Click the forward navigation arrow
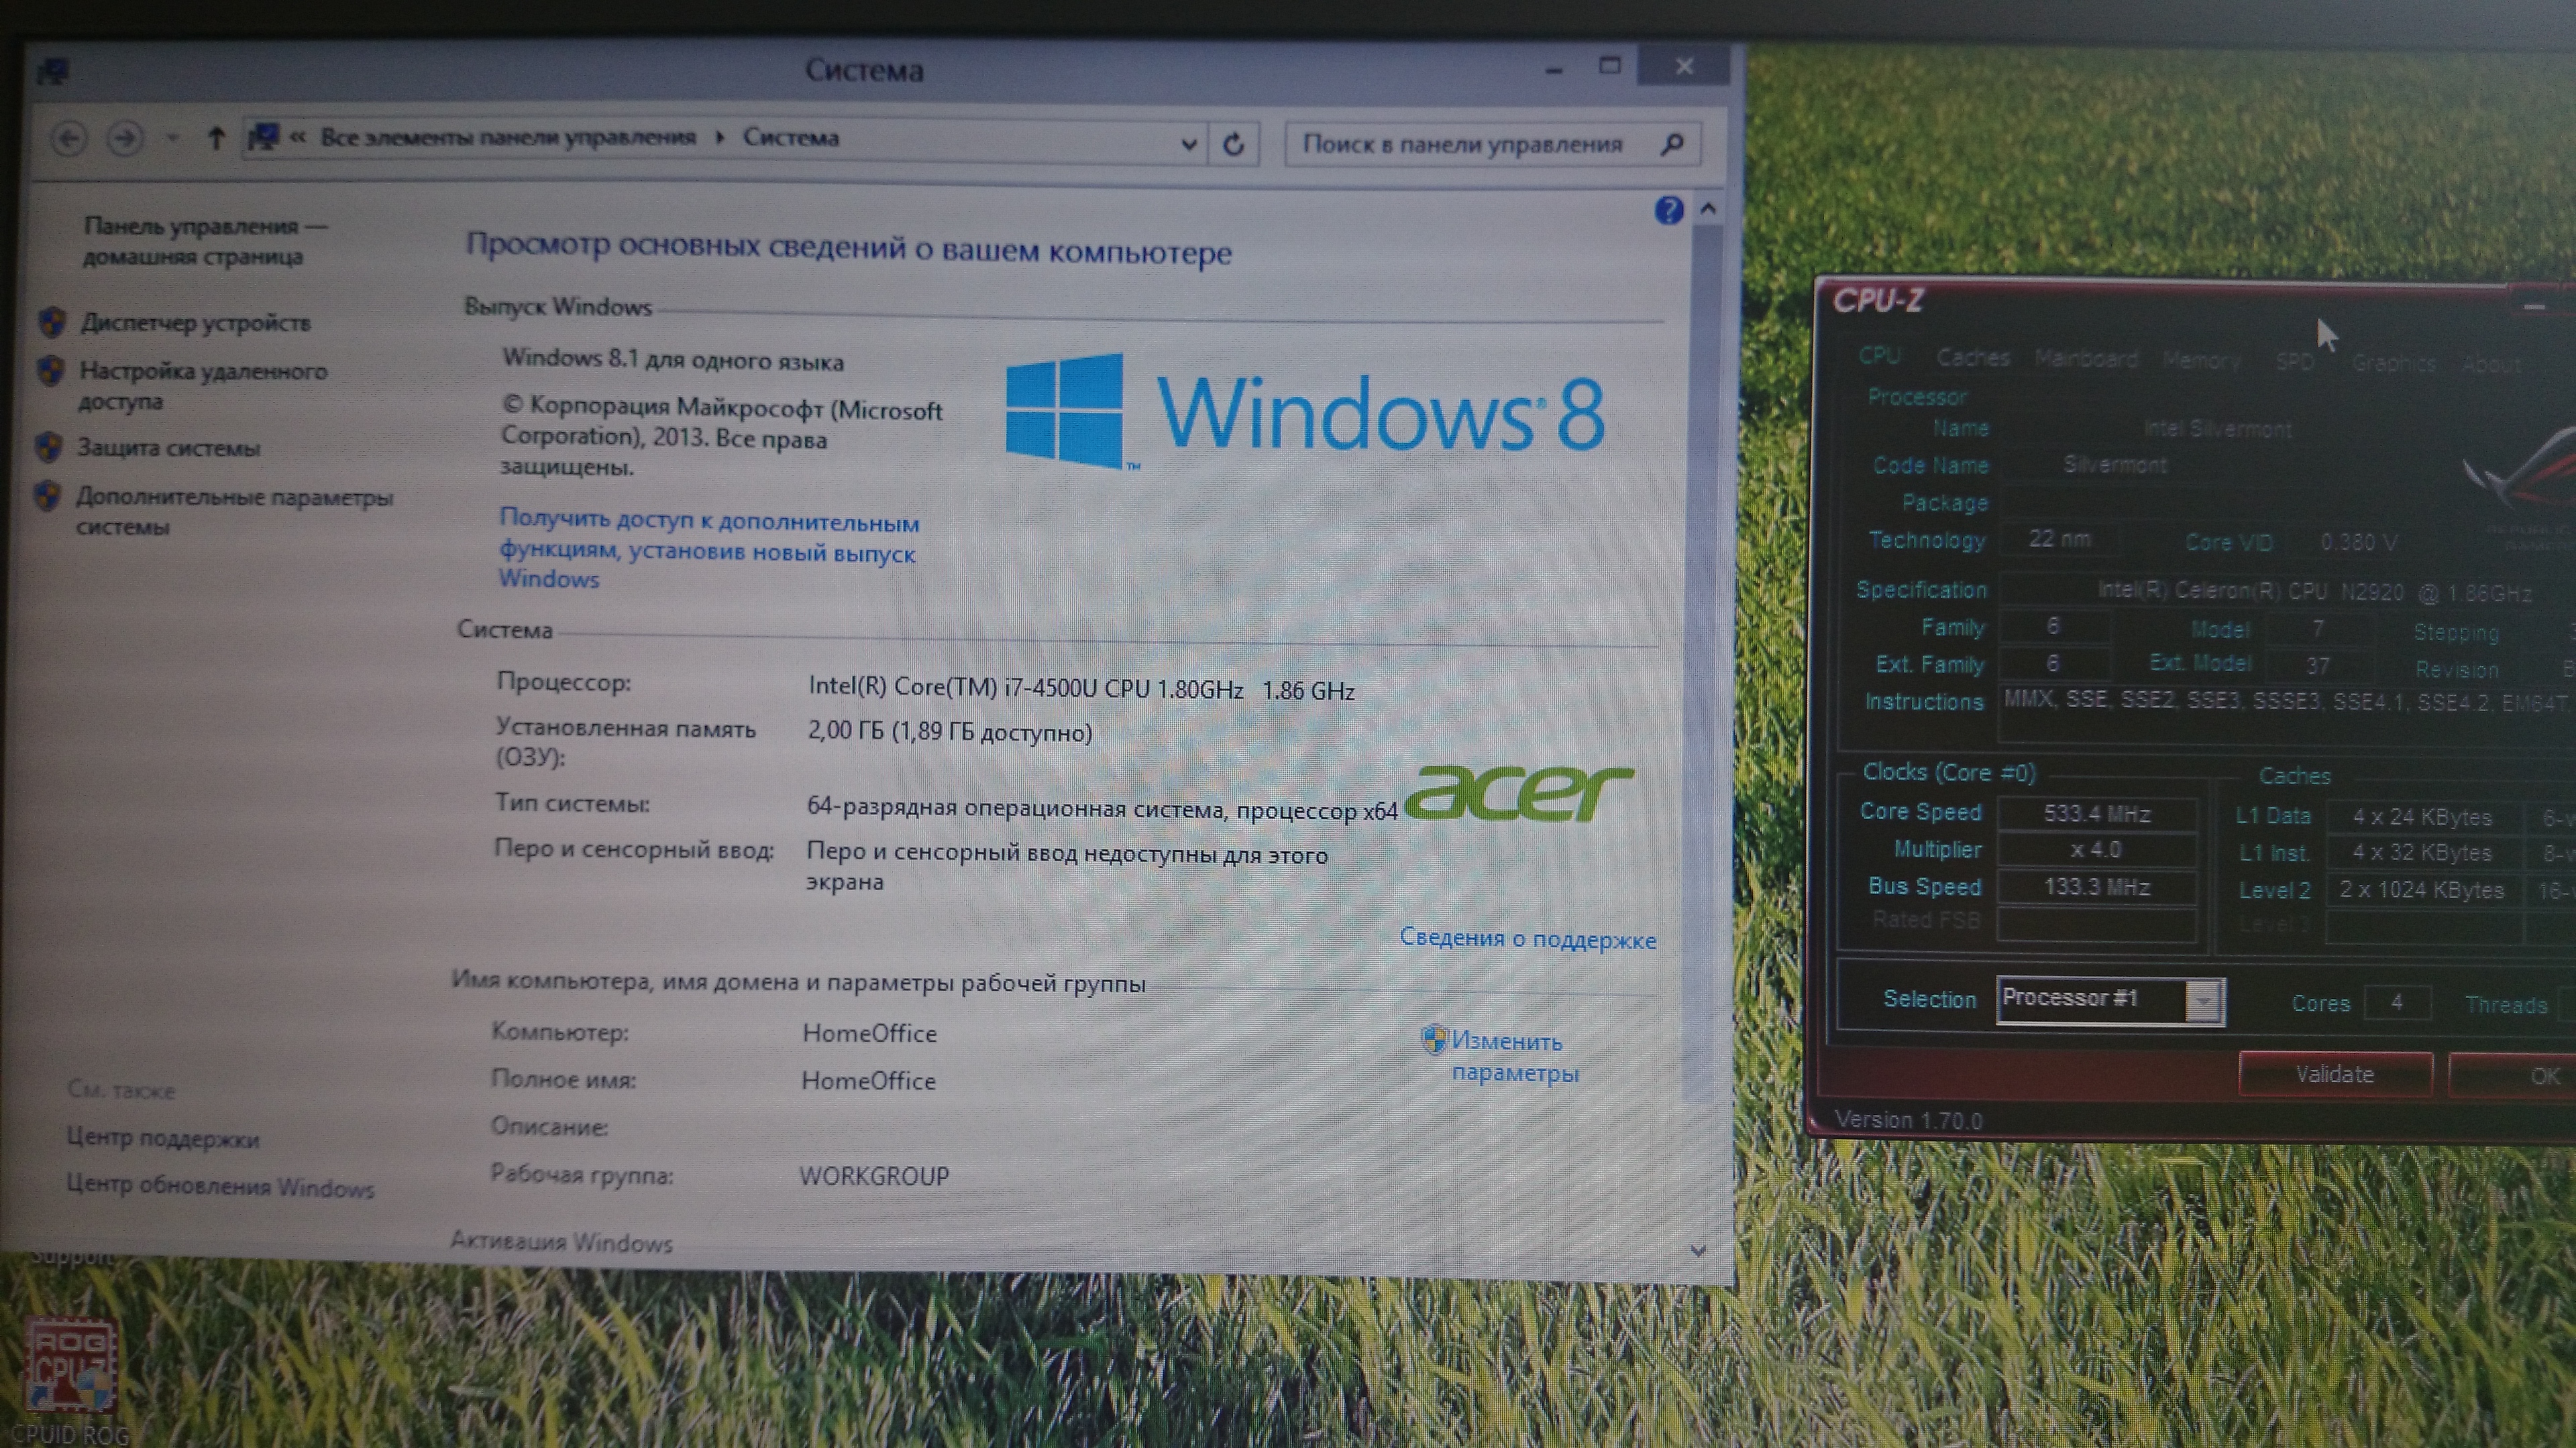 click(125, 138)
